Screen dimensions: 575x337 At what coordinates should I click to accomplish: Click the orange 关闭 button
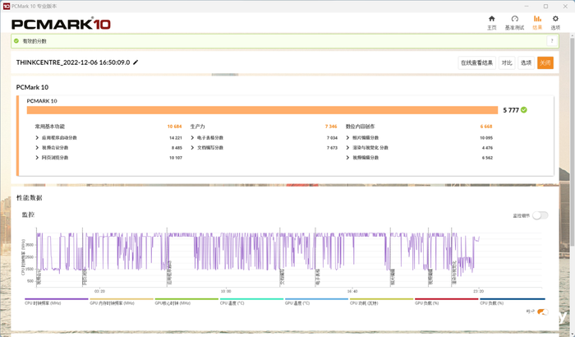tap(545, 62)
